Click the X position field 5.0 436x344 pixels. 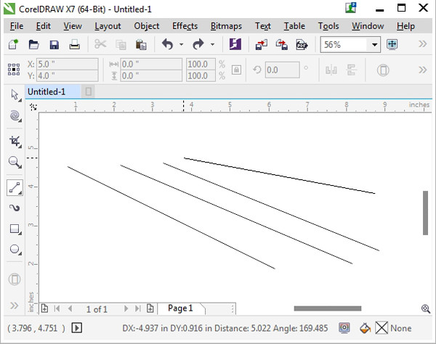click(x=68, y=64)
